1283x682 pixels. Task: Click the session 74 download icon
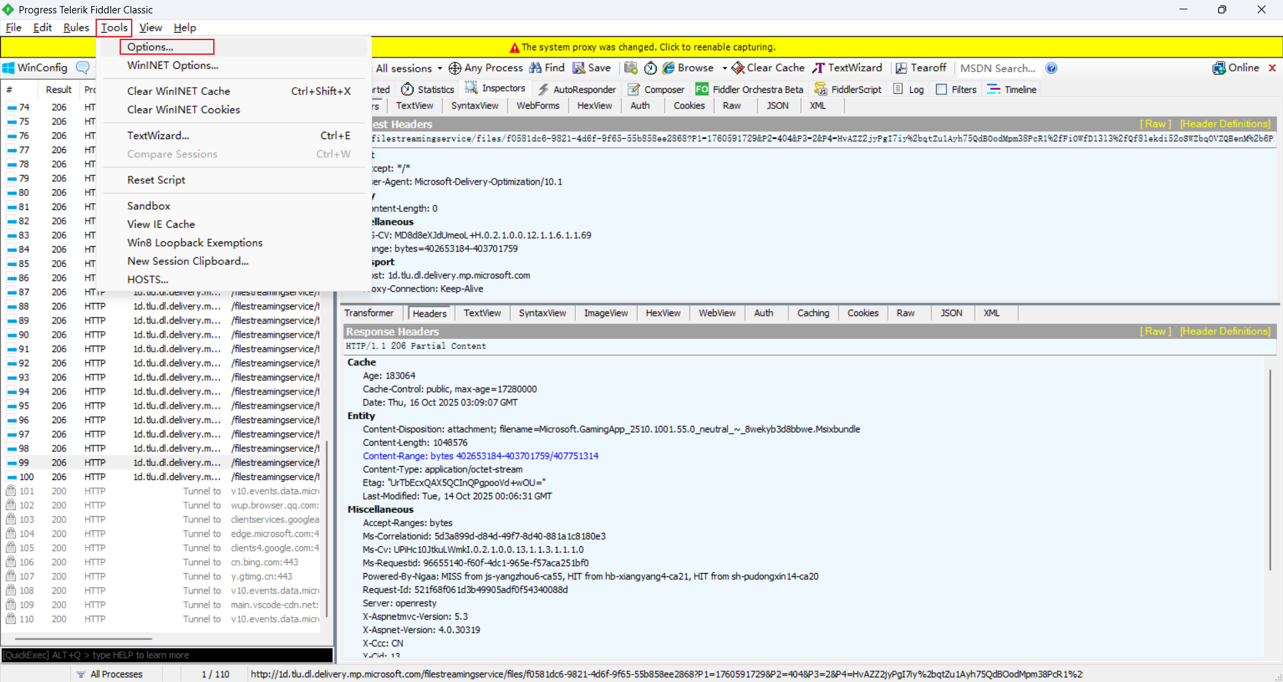click(11, 107)
